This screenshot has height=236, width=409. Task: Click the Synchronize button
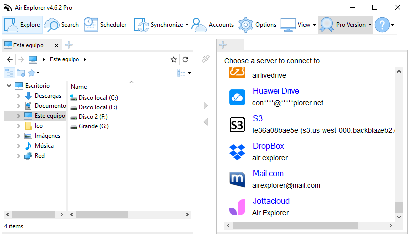(x=158, y=25)
